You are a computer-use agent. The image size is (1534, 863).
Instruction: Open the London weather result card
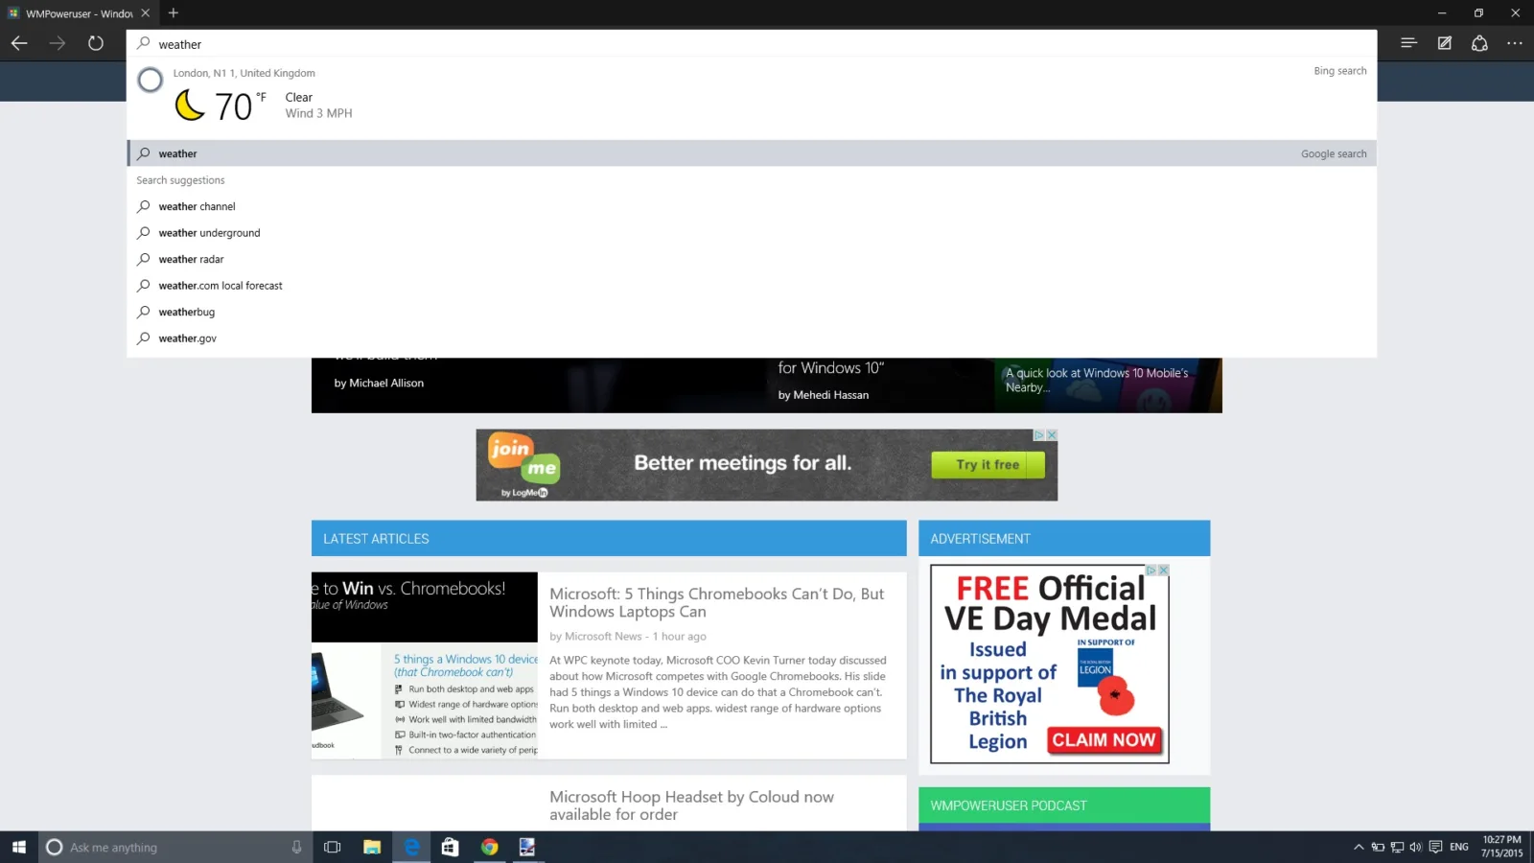click(x=752, y=98)
